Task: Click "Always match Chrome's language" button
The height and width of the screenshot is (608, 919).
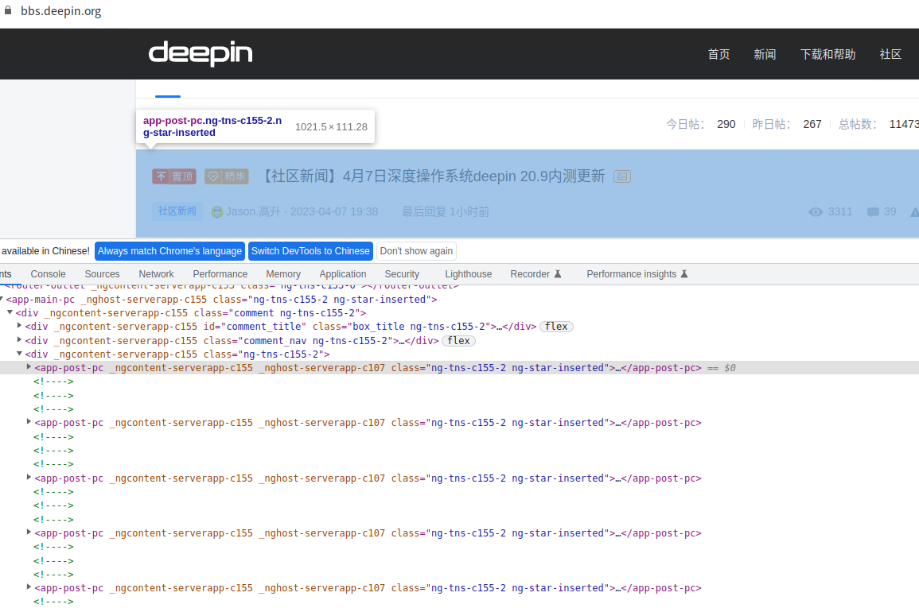Action: pyautogui.click(x=169, y=251)
